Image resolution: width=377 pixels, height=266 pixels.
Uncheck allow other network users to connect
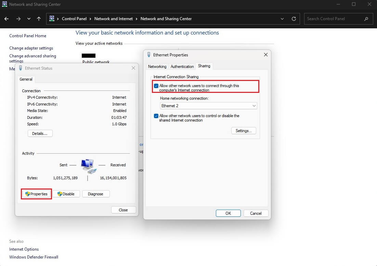point(156,86)
